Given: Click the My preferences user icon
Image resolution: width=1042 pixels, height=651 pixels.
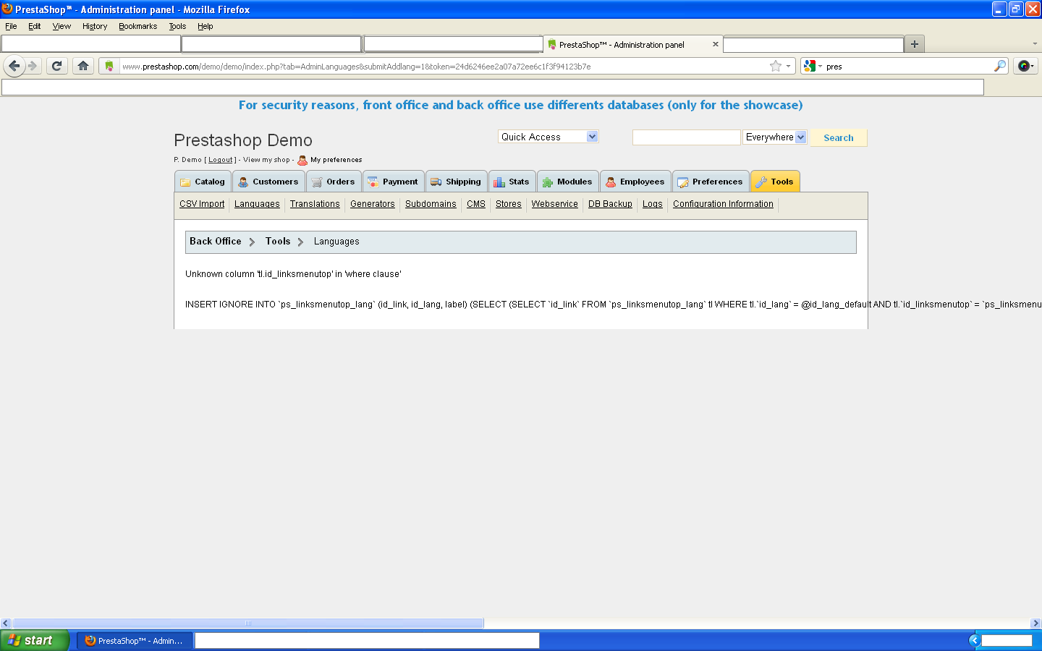Looking at the screenshot, I should pyautogui.click(x=302, y=160).
